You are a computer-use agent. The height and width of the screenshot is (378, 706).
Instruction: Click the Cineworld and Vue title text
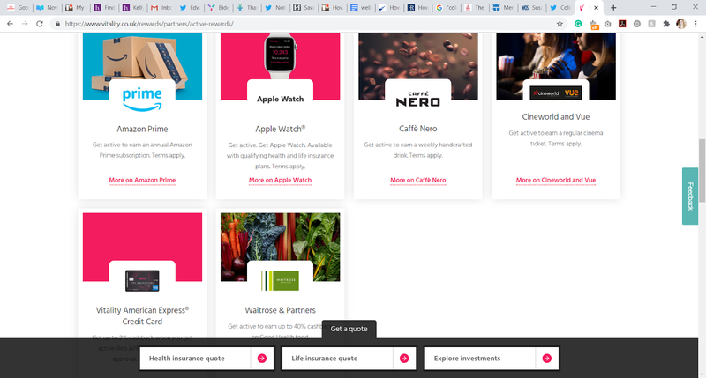(x=556, y=117)
